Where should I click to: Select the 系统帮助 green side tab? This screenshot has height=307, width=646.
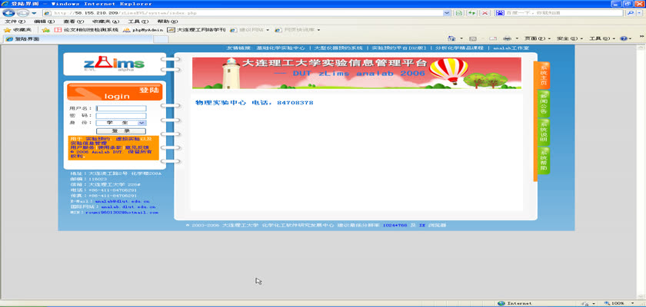pos(544,160)
